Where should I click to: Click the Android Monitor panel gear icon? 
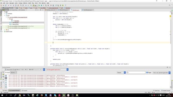point(168,67)
